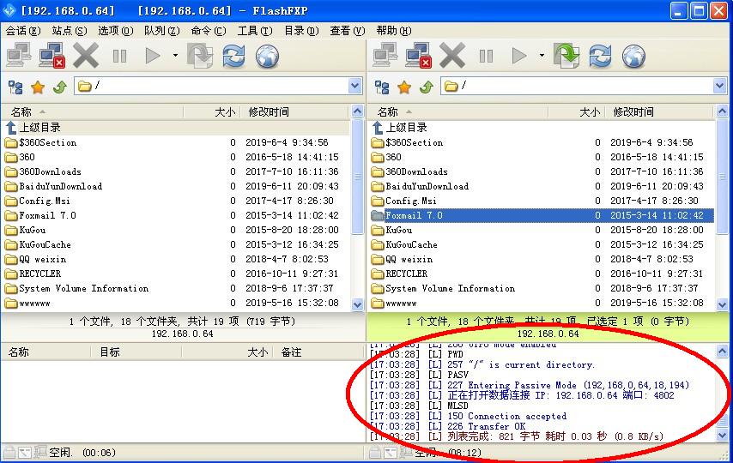Click the left pane directory tree icon
Image resolution: width=733 pixels, height=463 pixels.
coord(15,87)
